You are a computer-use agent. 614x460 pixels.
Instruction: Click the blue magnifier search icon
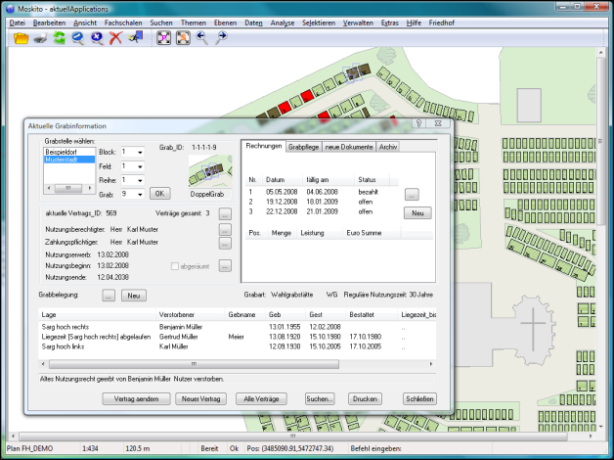click(x=78, y=38)
